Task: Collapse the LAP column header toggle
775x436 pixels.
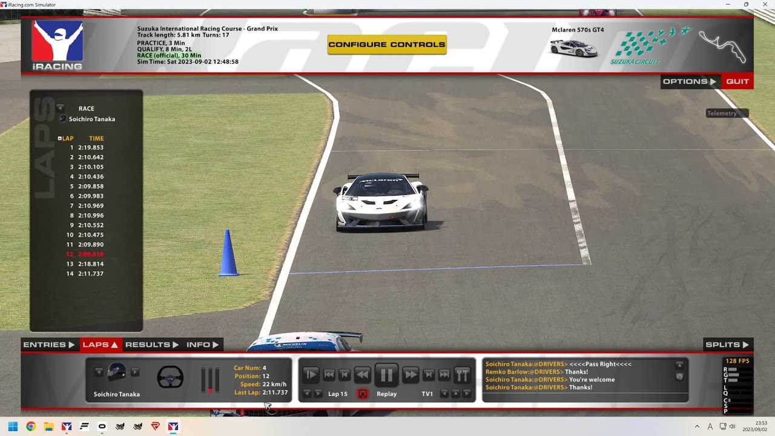Action: tap(59, 139)
